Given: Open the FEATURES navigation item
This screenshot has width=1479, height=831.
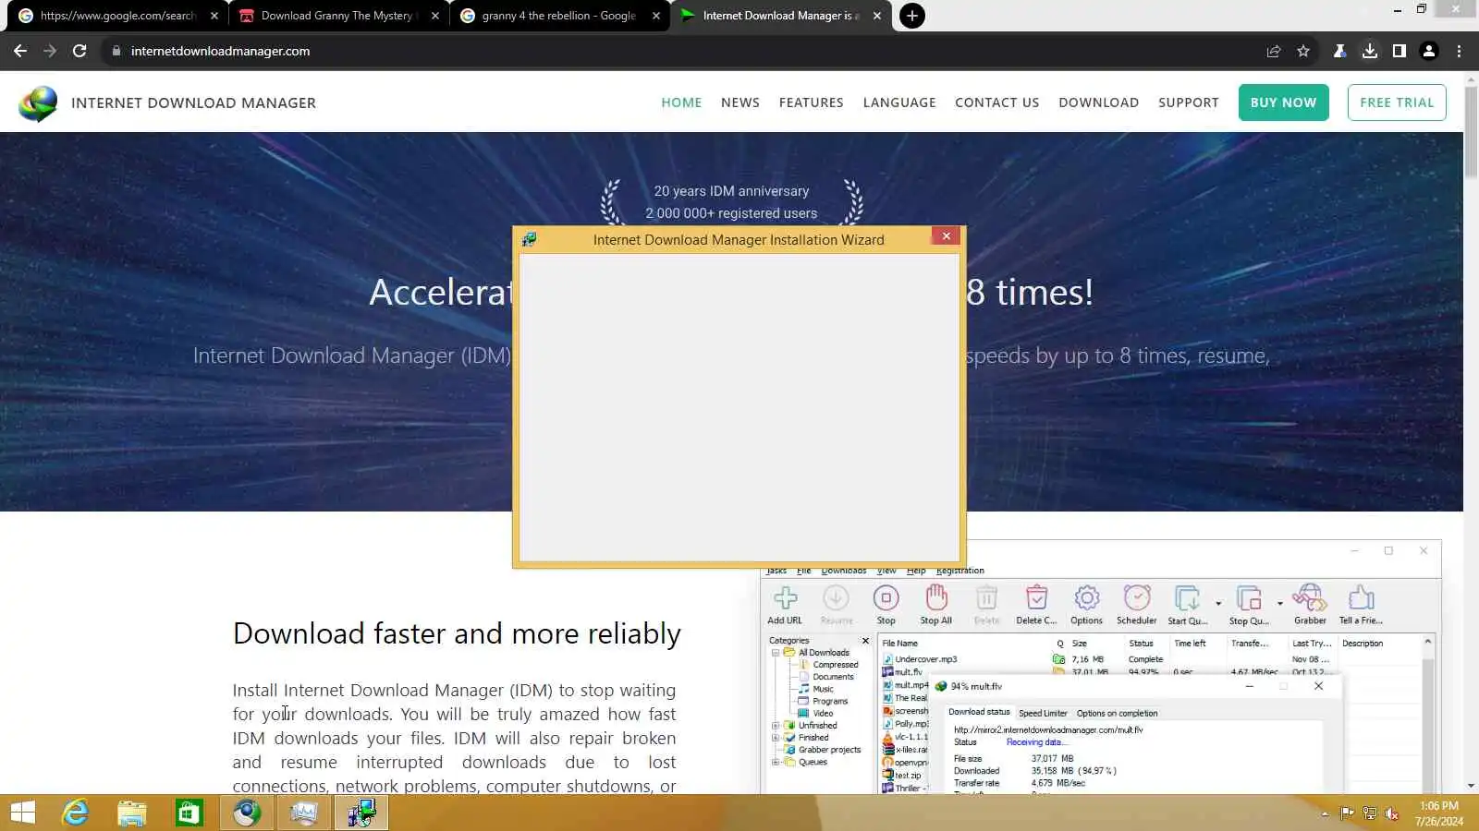Looking at the screenshot, I should point(811,102).
